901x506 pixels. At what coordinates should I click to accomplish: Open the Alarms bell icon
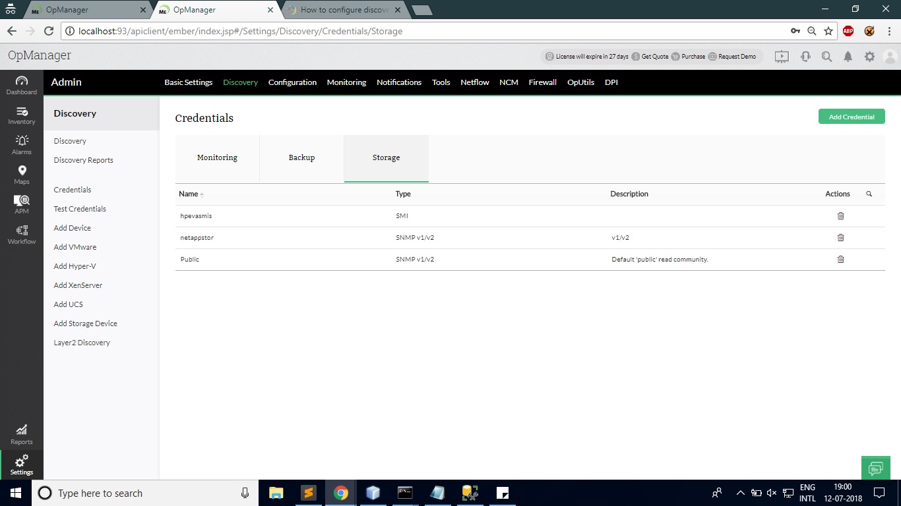[x=22, y=145]
